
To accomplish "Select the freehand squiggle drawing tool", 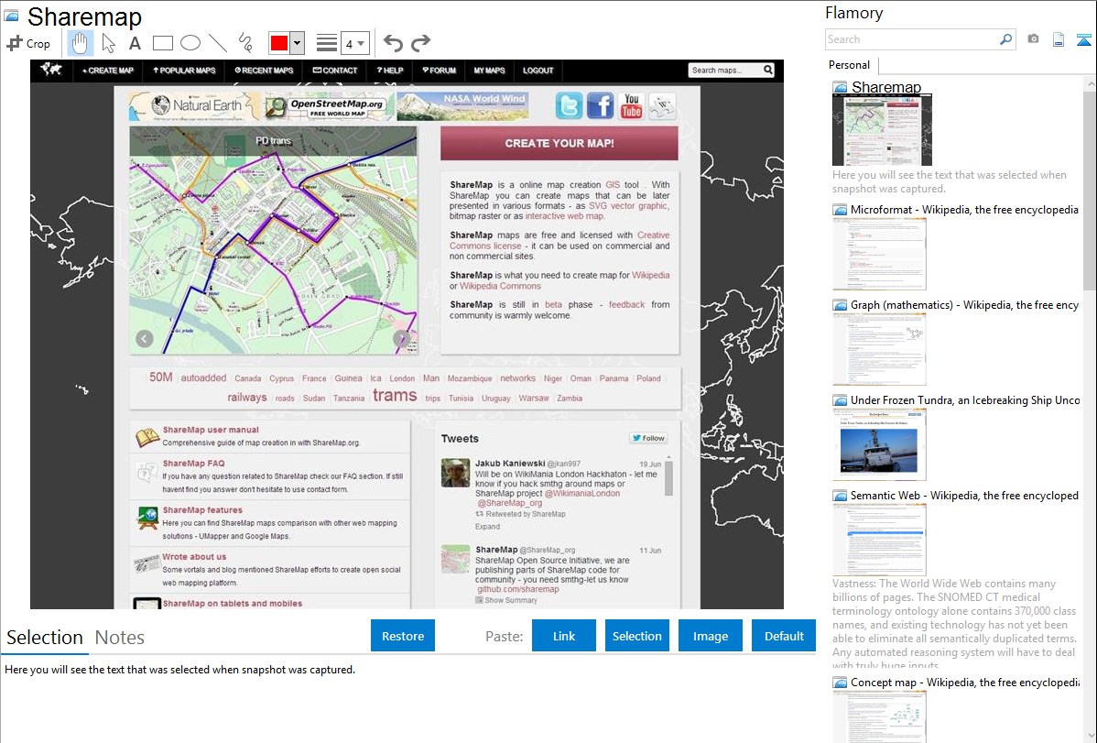I will (x=244, y=43).
